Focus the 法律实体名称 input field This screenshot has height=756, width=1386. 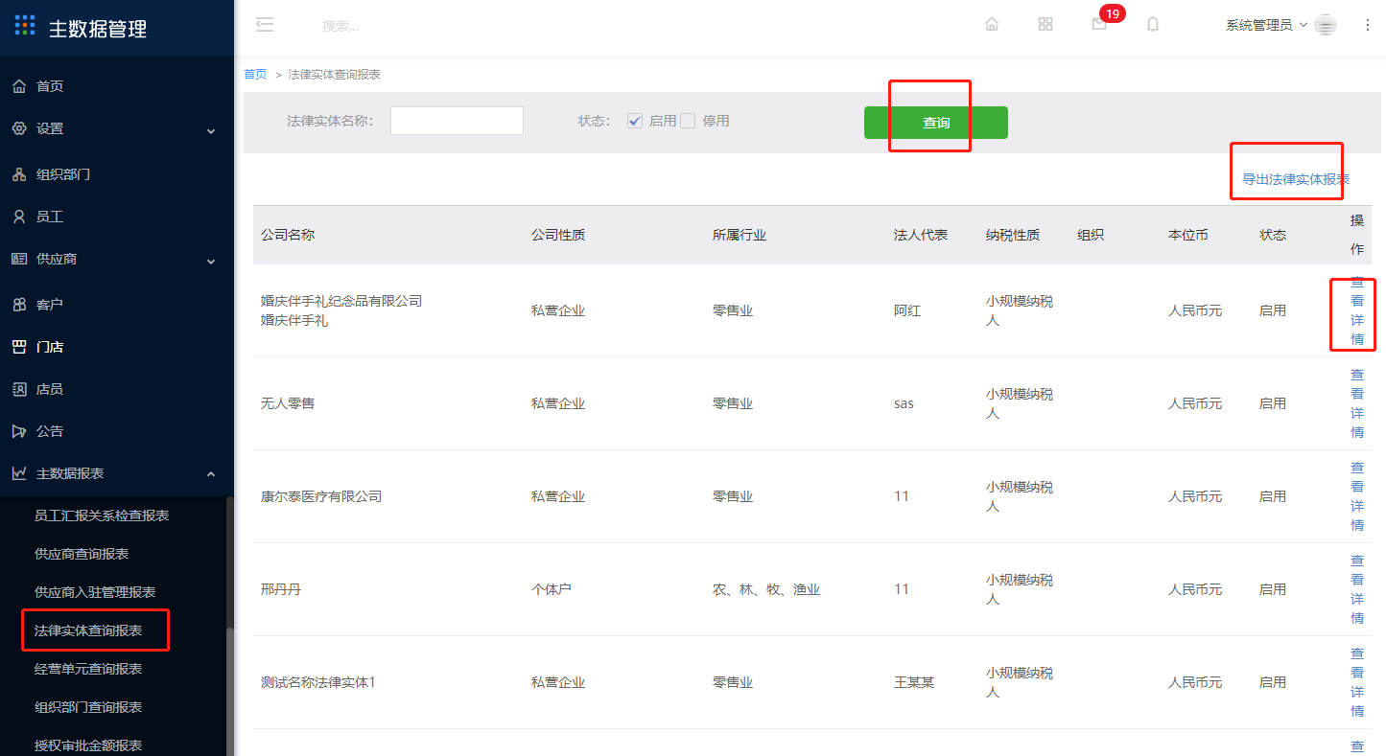457,121
